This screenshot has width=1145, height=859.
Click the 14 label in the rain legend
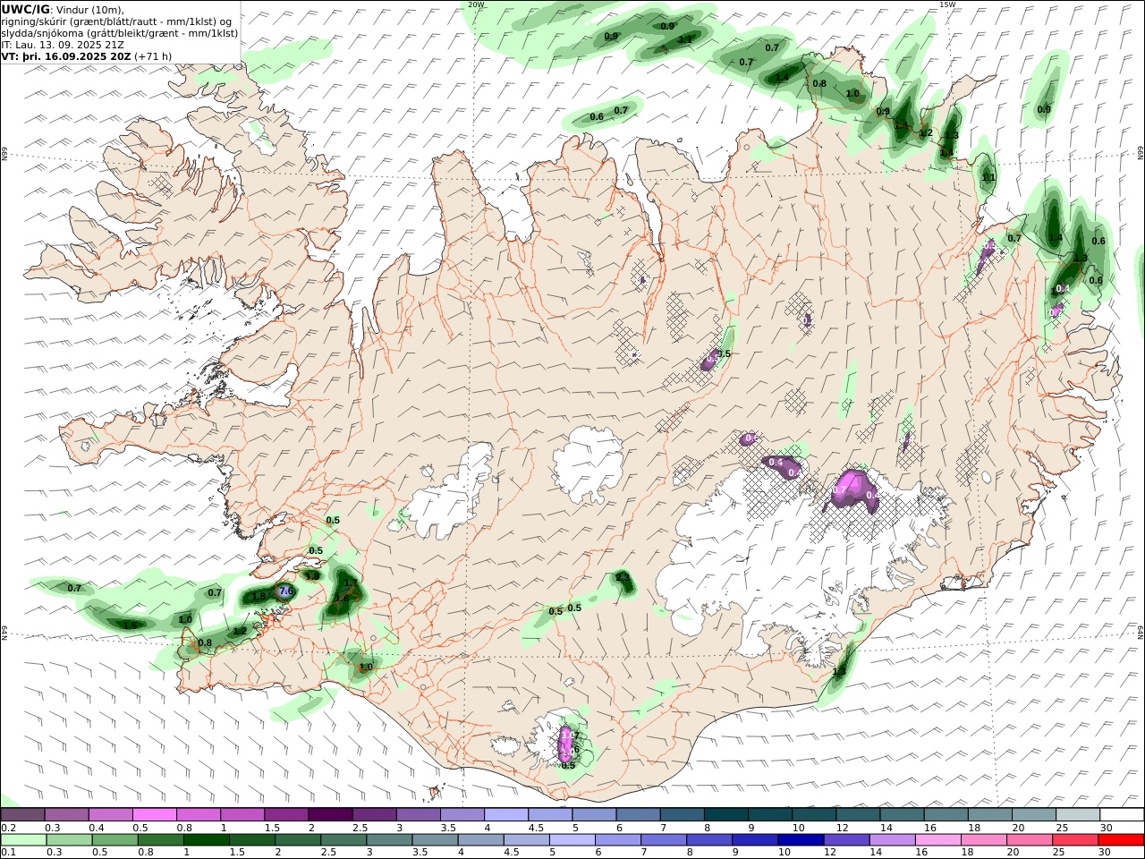(x=876, y=853)
